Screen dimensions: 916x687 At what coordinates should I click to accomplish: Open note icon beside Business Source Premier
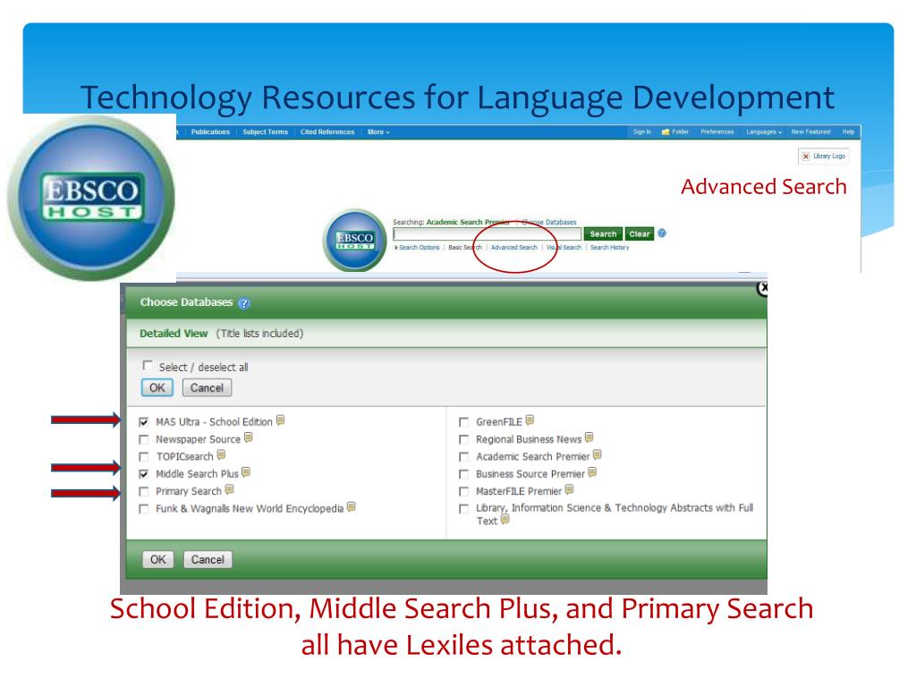click(x=592, y=472)
